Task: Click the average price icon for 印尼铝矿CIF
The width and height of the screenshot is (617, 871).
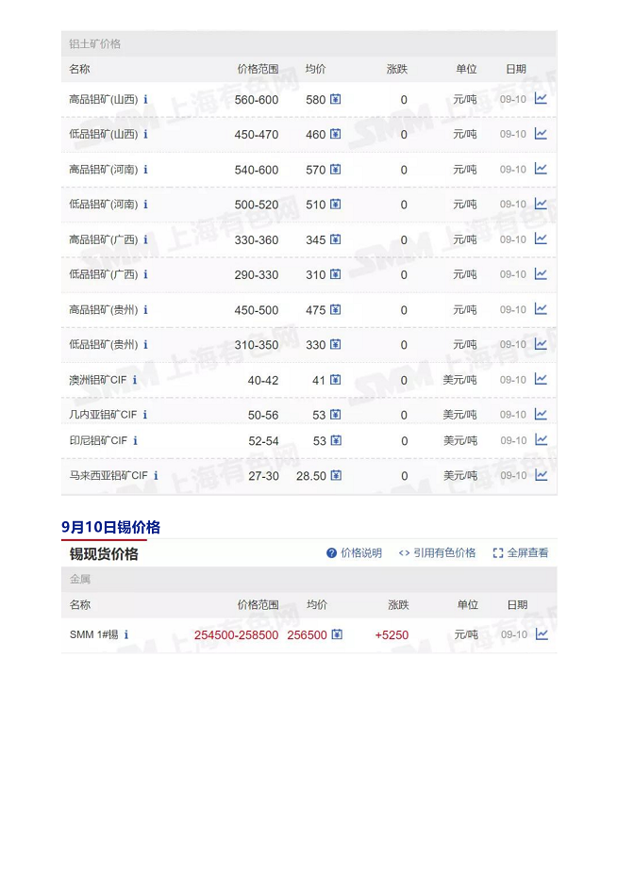Action: point(335,440)
